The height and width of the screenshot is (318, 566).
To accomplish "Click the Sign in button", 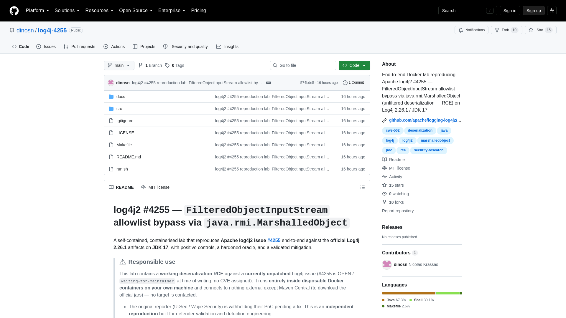I will (x=510, y=11).
